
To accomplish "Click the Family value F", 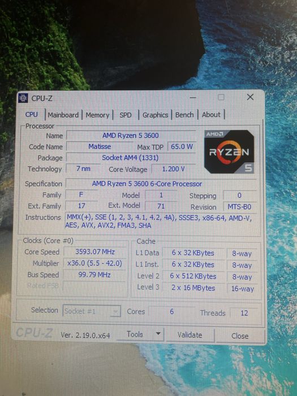I will 81,195.
